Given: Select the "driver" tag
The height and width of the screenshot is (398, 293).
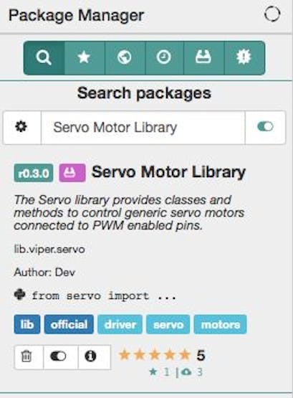Looking at the screenshot, I should click(x=120, y=324).
